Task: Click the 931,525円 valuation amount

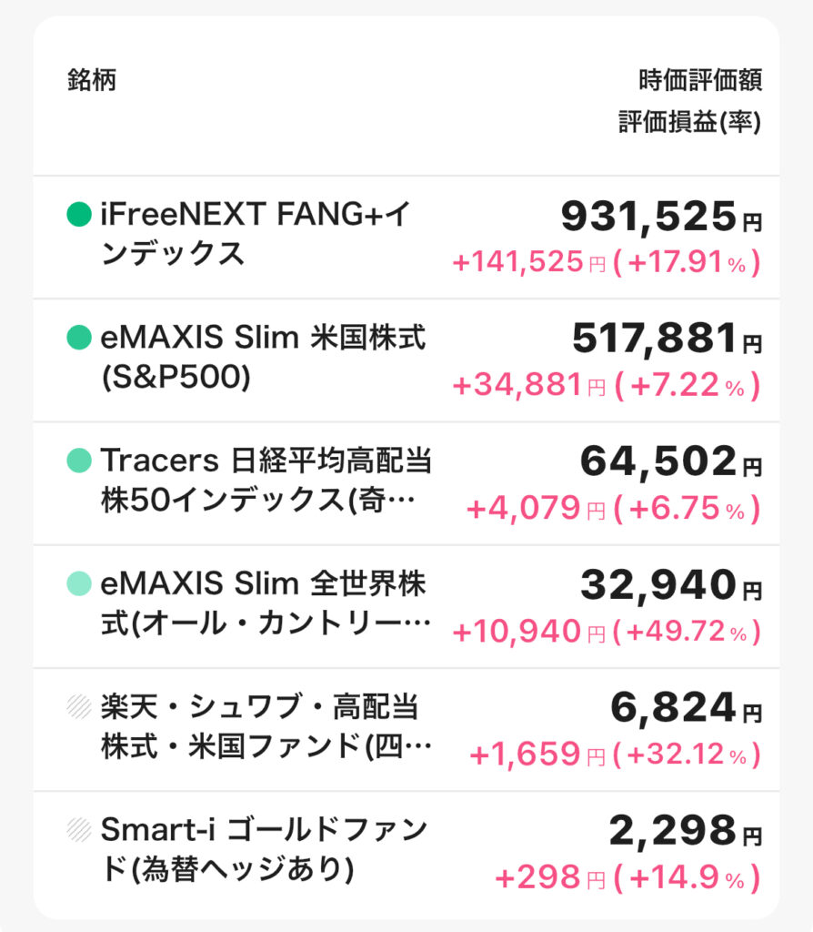Action: coord(661,216)
